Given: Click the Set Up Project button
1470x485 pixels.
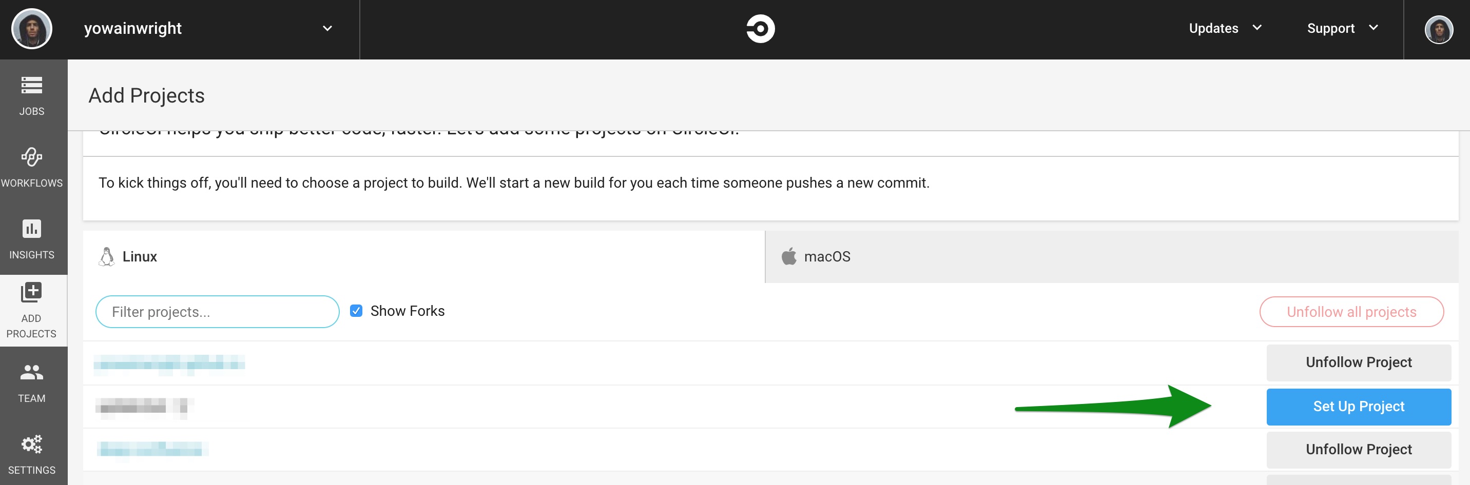Looking at the screenshot, I should pyautogui.click(x=1359, y=407).
